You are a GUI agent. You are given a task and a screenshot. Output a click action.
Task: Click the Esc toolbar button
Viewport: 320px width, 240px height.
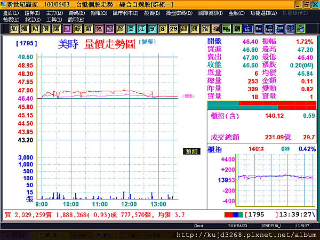[x=258, y=29]
